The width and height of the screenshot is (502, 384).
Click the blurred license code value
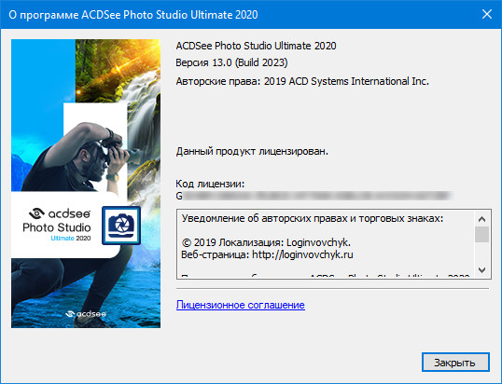point(314,196)
